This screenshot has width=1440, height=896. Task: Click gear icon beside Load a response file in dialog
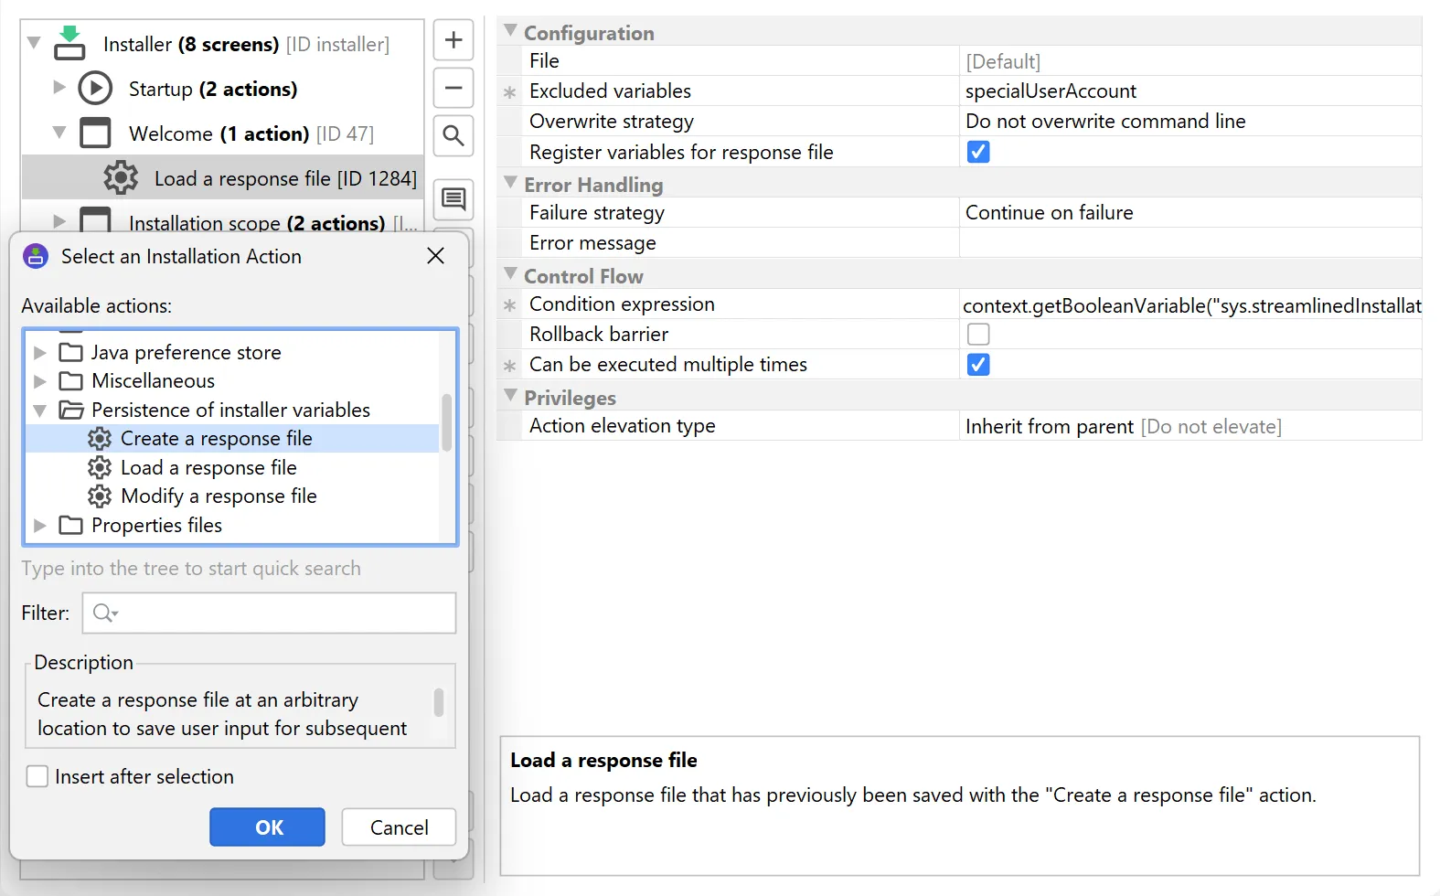click(x=100, y=467)
